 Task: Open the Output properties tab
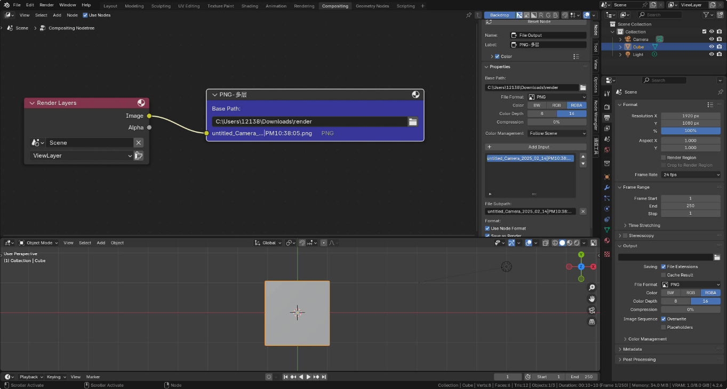[607, 118]
